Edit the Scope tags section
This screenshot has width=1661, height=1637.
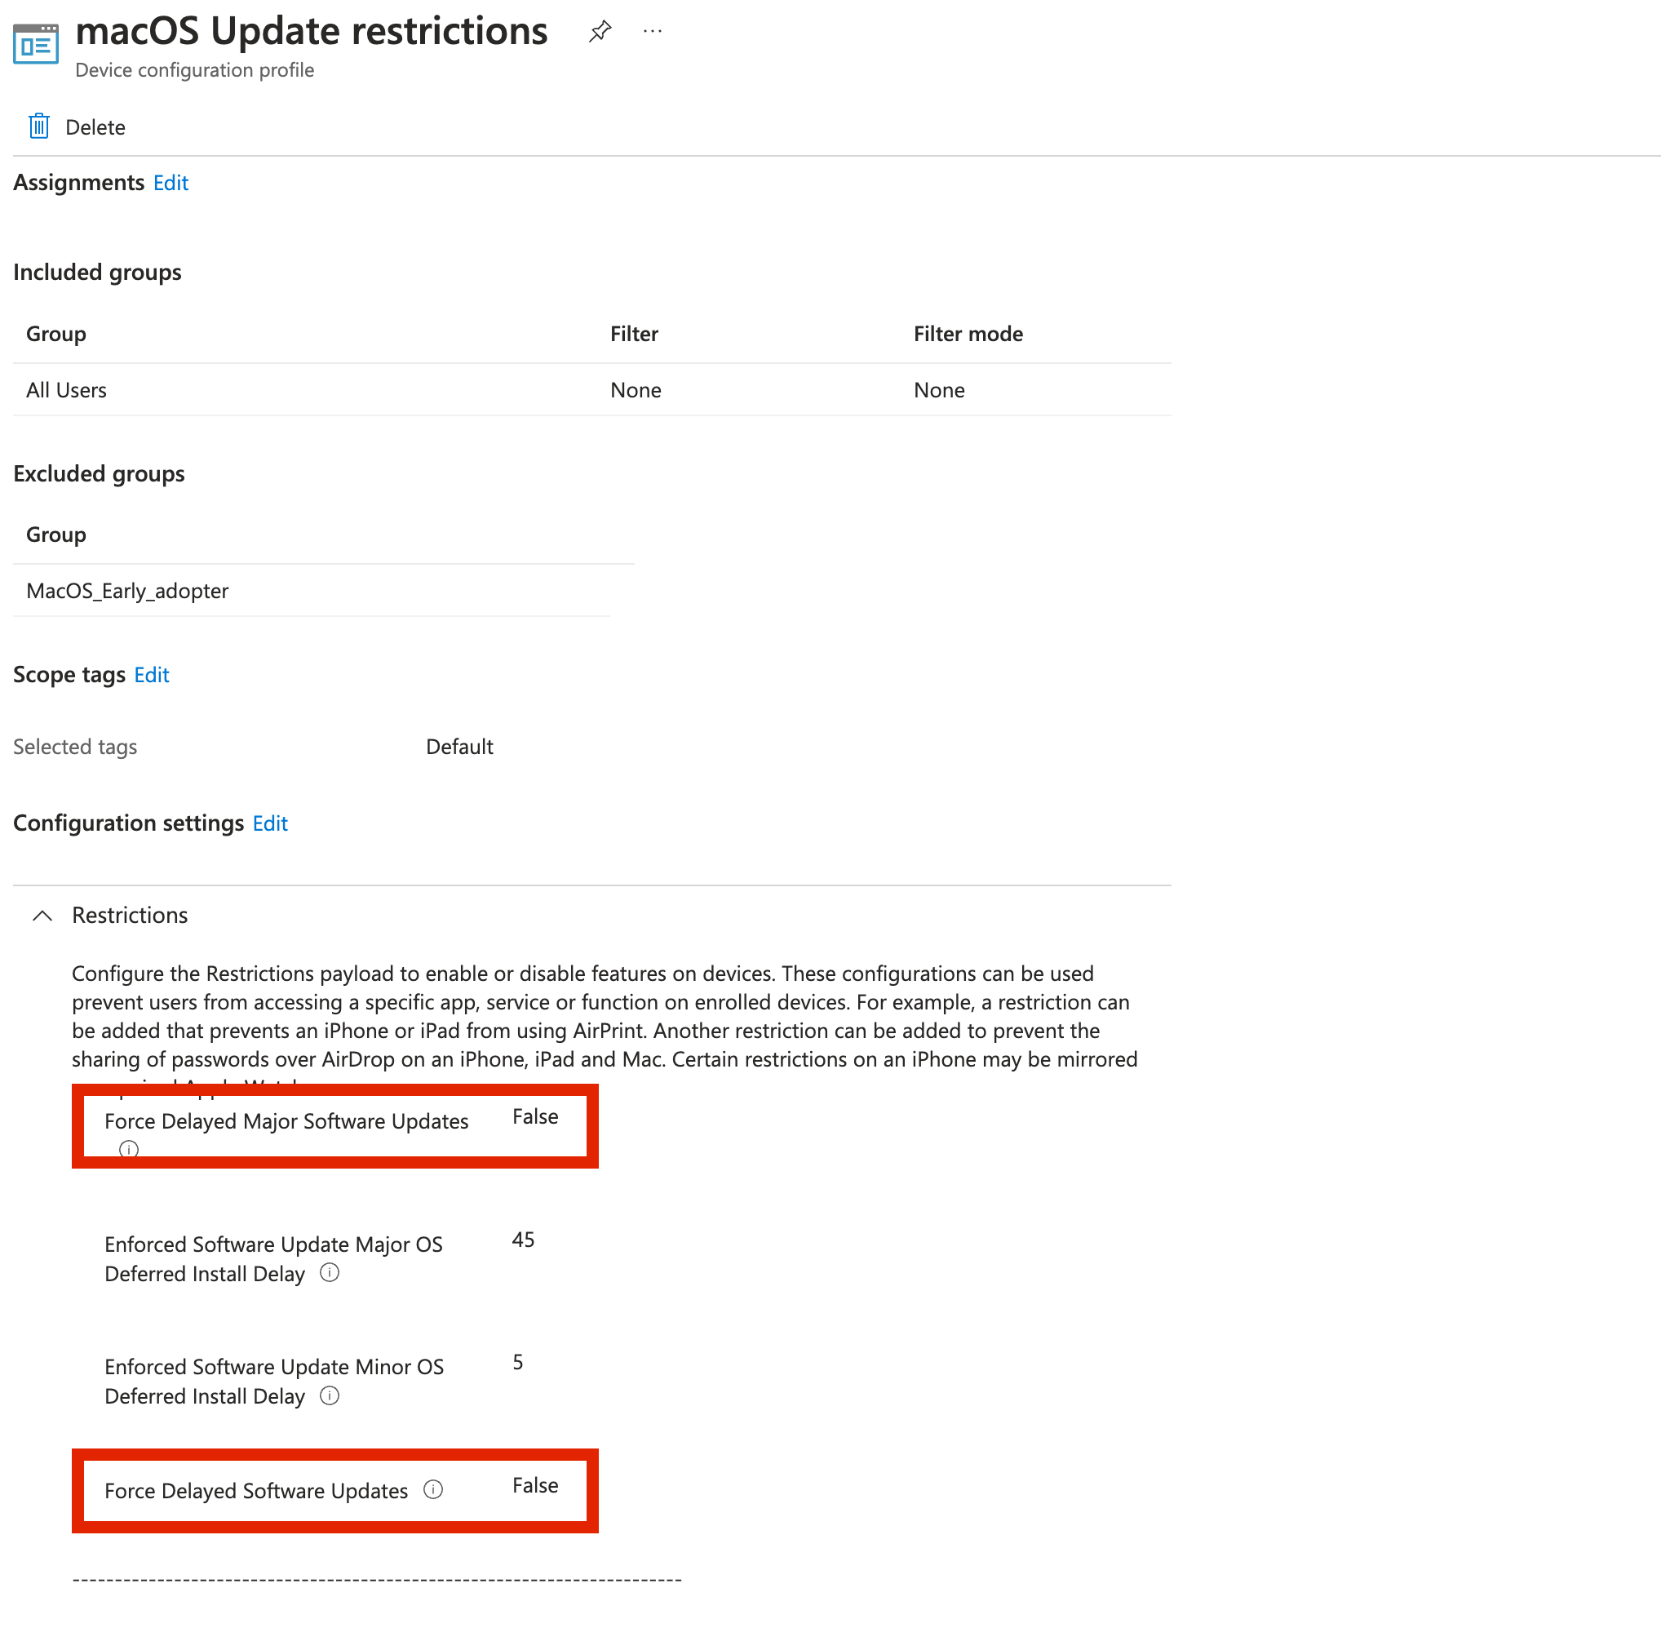[151, 675]
